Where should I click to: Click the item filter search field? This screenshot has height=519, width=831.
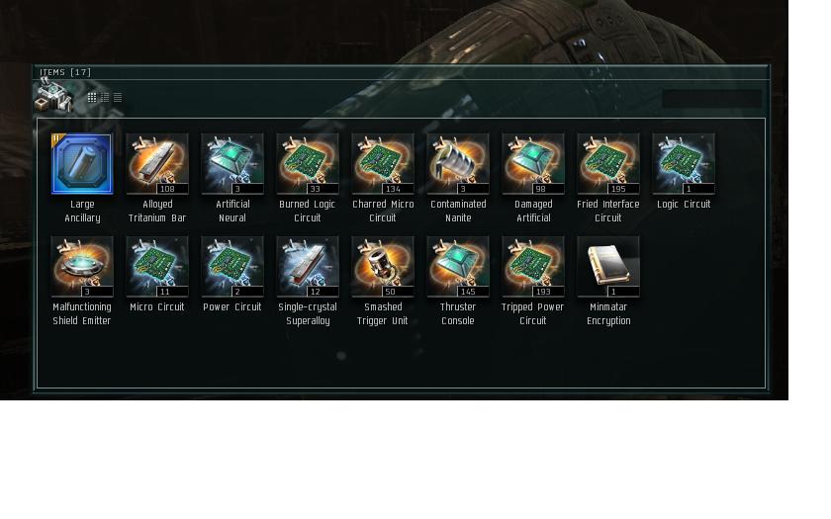[711, 99]
